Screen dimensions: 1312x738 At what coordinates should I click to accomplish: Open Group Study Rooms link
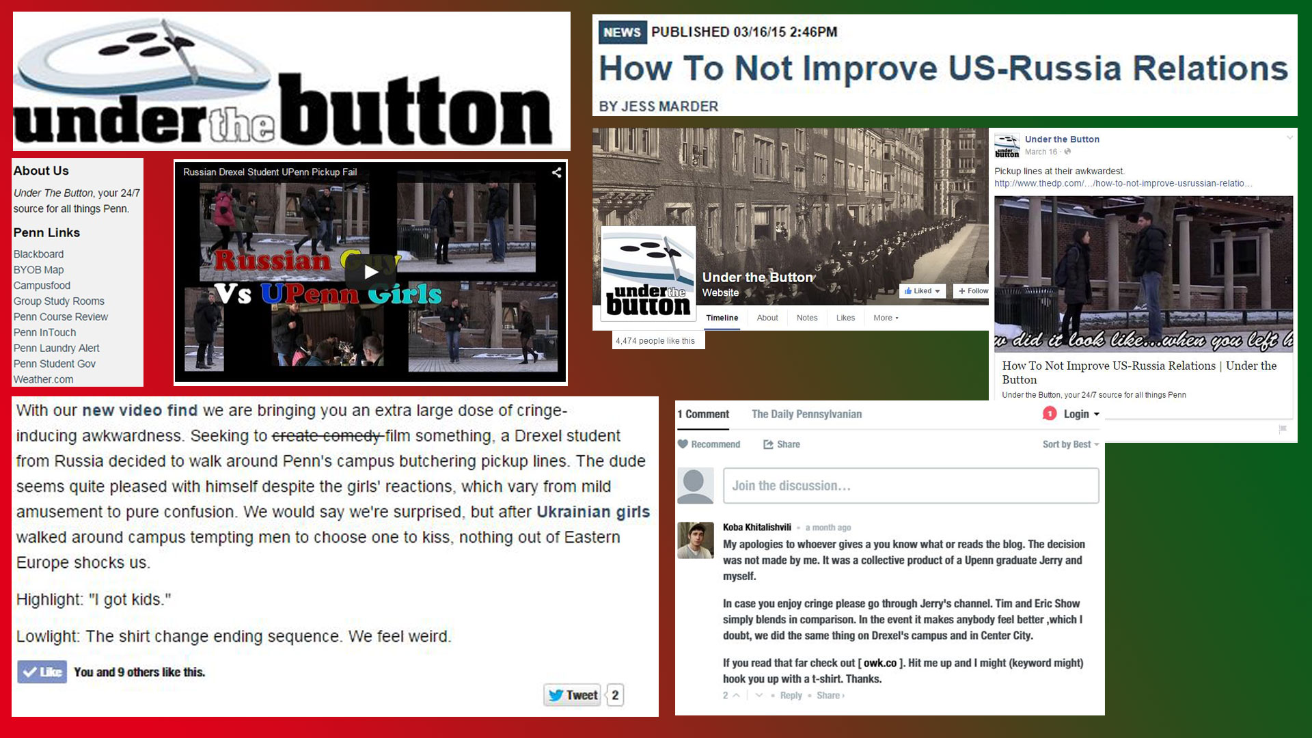click(x=59, y=301)
